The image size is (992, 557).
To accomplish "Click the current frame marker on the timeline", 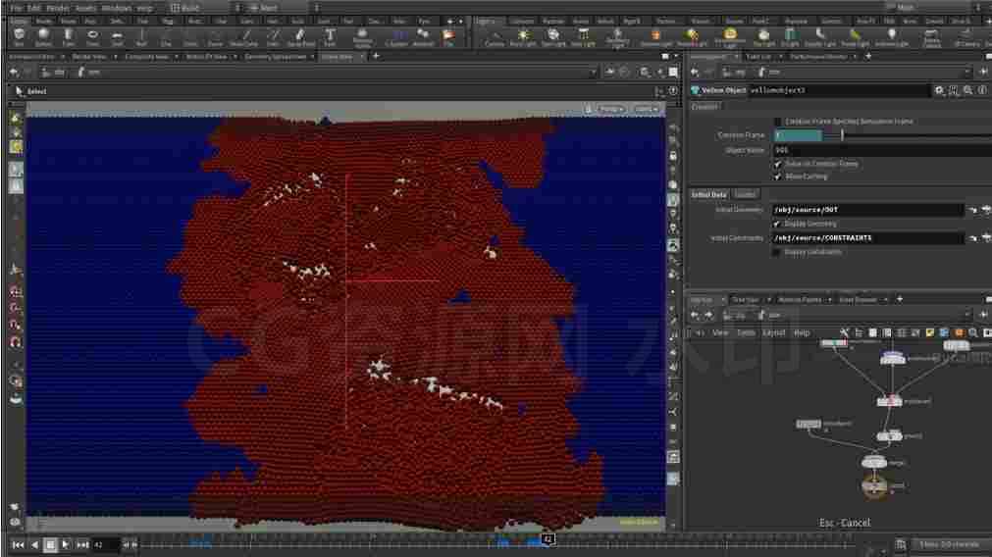I will (548, 539).
